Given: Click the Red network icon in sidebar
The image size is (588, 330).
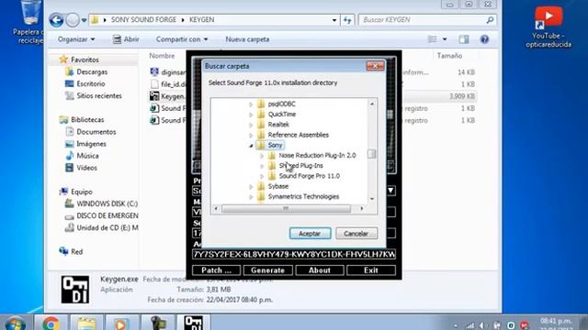Looking at the screenshot, I should point(63,251).
